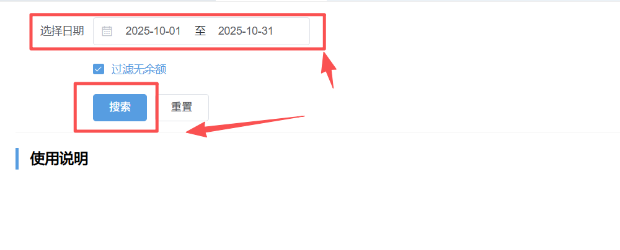
Task: Click the 过滤无余额 label text
Action: click(139, 69)
